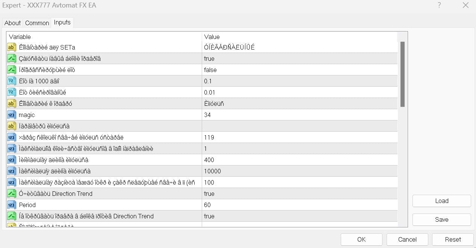Click the integer icon beside magic

(x=11, y=115)
